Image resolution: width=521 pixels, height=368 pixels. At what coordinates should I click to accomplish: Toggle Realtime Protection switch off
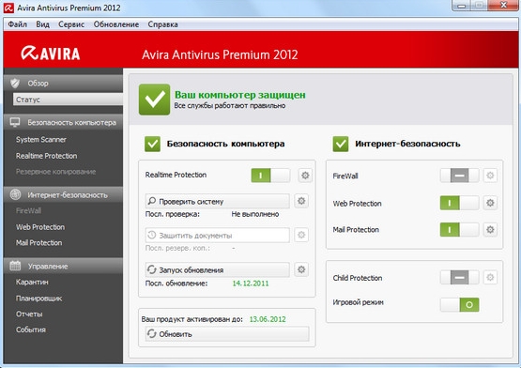pyautogui.click(x=270, y=176)
